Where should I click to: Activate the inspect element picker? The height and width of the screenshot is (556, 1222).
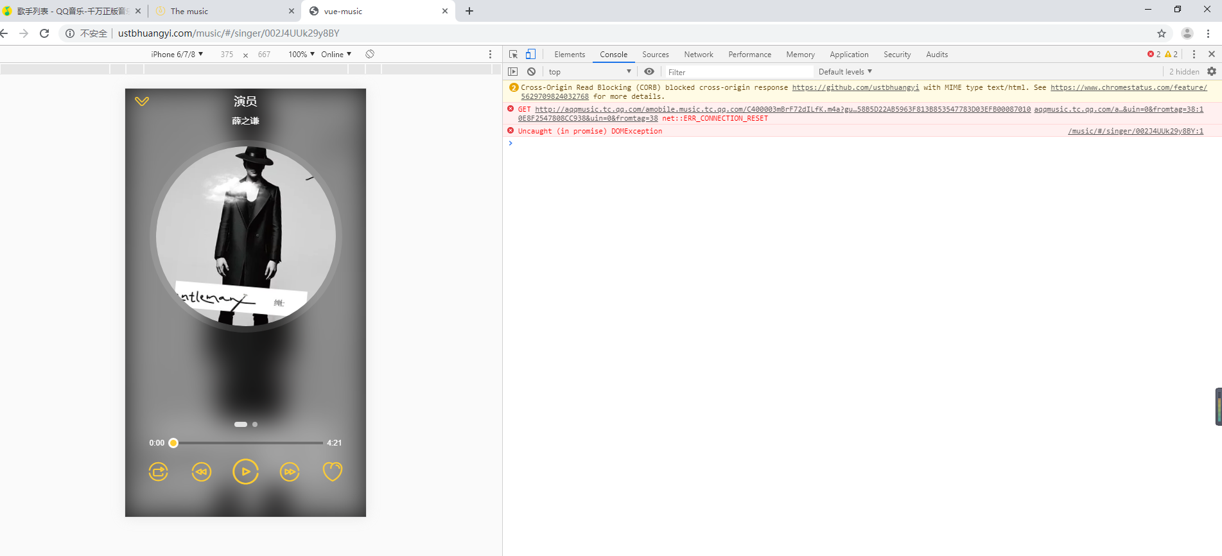(x=513, y=55)
